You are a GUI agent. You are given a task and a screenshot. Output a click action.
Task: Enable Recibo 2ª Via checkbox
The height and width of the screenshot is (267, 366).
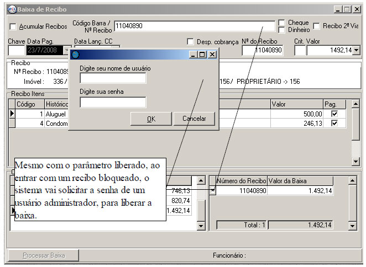tap(317, 26)
